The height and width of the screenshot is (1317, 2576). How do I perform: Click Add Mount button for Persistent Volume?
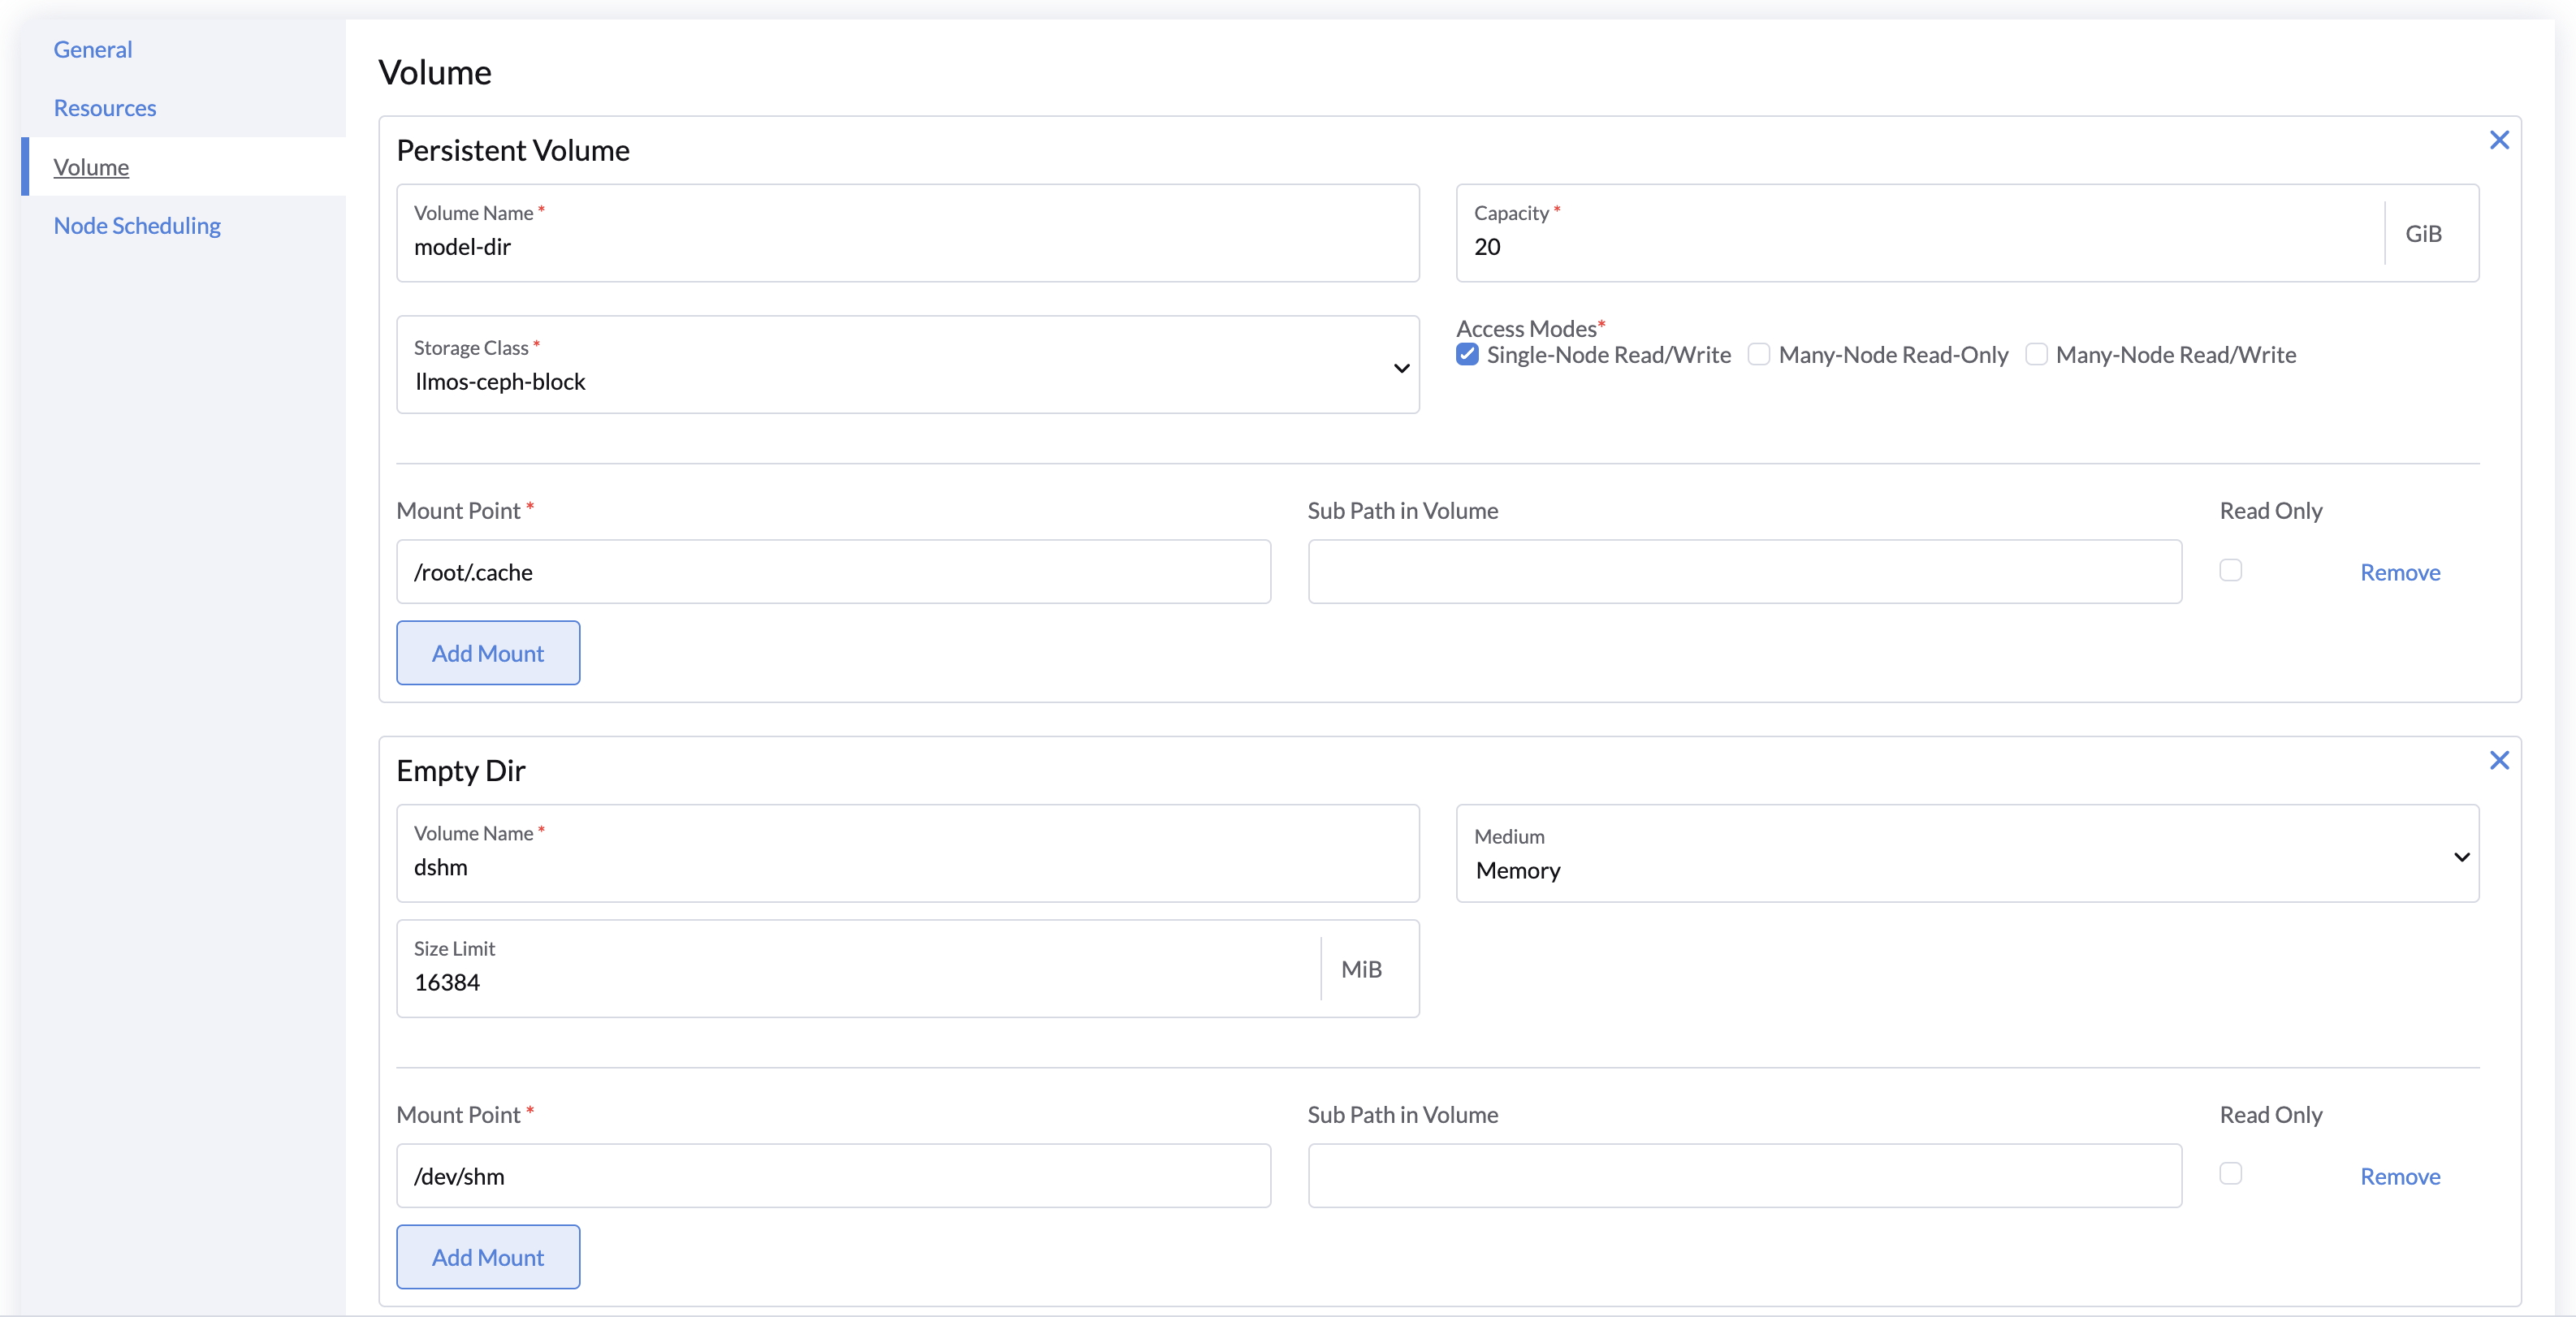(487, 652)
